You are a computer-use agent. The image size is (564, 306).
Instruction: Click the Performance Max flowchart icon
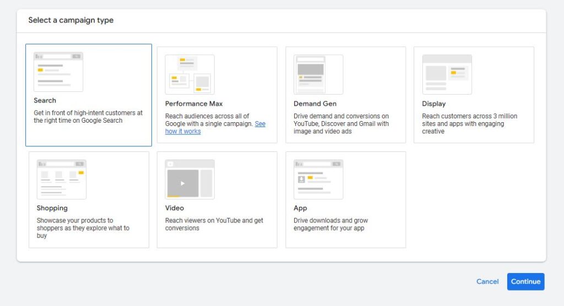pyautogui.click(x=189, y=74)
